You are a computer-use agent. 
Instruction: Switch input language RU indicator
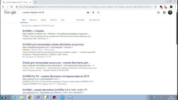point(154,97)
